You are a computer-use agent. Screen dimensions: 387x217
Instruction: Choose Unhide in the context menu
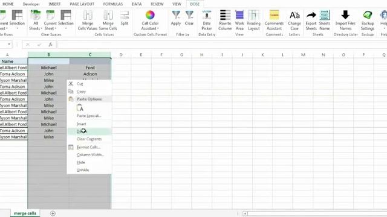click(89, 170)
